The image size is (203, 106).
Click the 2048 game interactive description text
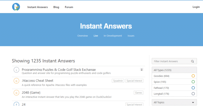pyautogui.click(x=66, y=97)
